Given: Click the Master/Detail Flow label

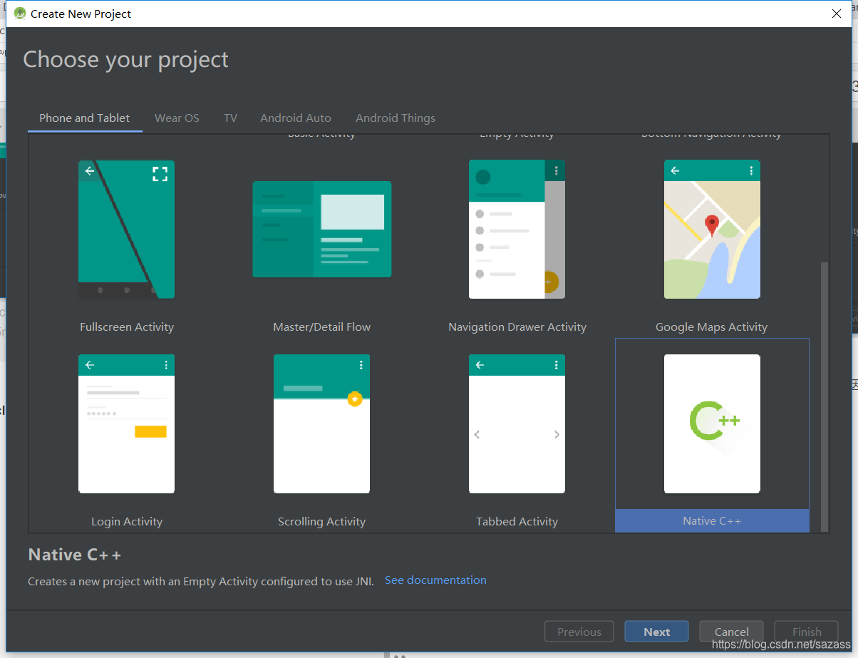Looking at the screenshot, I should [x=322, y=327].
